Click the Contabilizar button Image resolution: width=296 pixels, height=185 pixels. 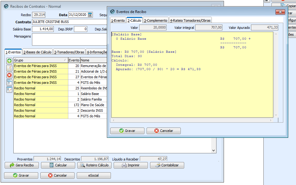(167, 165)
